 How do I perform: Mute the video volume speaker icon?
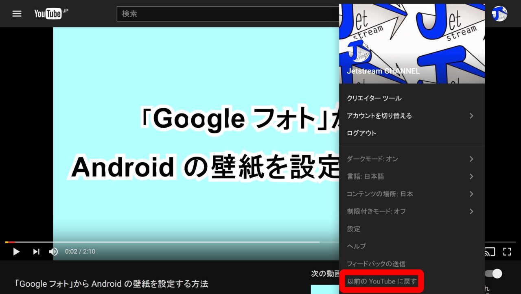tap(53, 252)
